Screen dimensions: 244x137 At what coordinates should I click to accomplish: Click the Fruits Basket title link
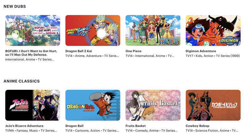point(135,126)
